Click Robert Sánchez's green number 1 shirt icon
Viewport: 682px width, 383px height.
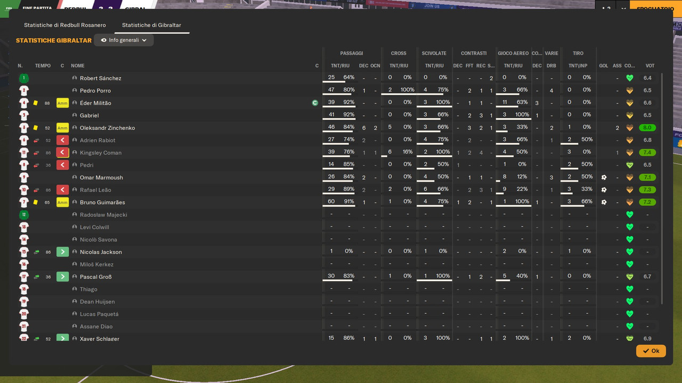click(x=23, y=78)
